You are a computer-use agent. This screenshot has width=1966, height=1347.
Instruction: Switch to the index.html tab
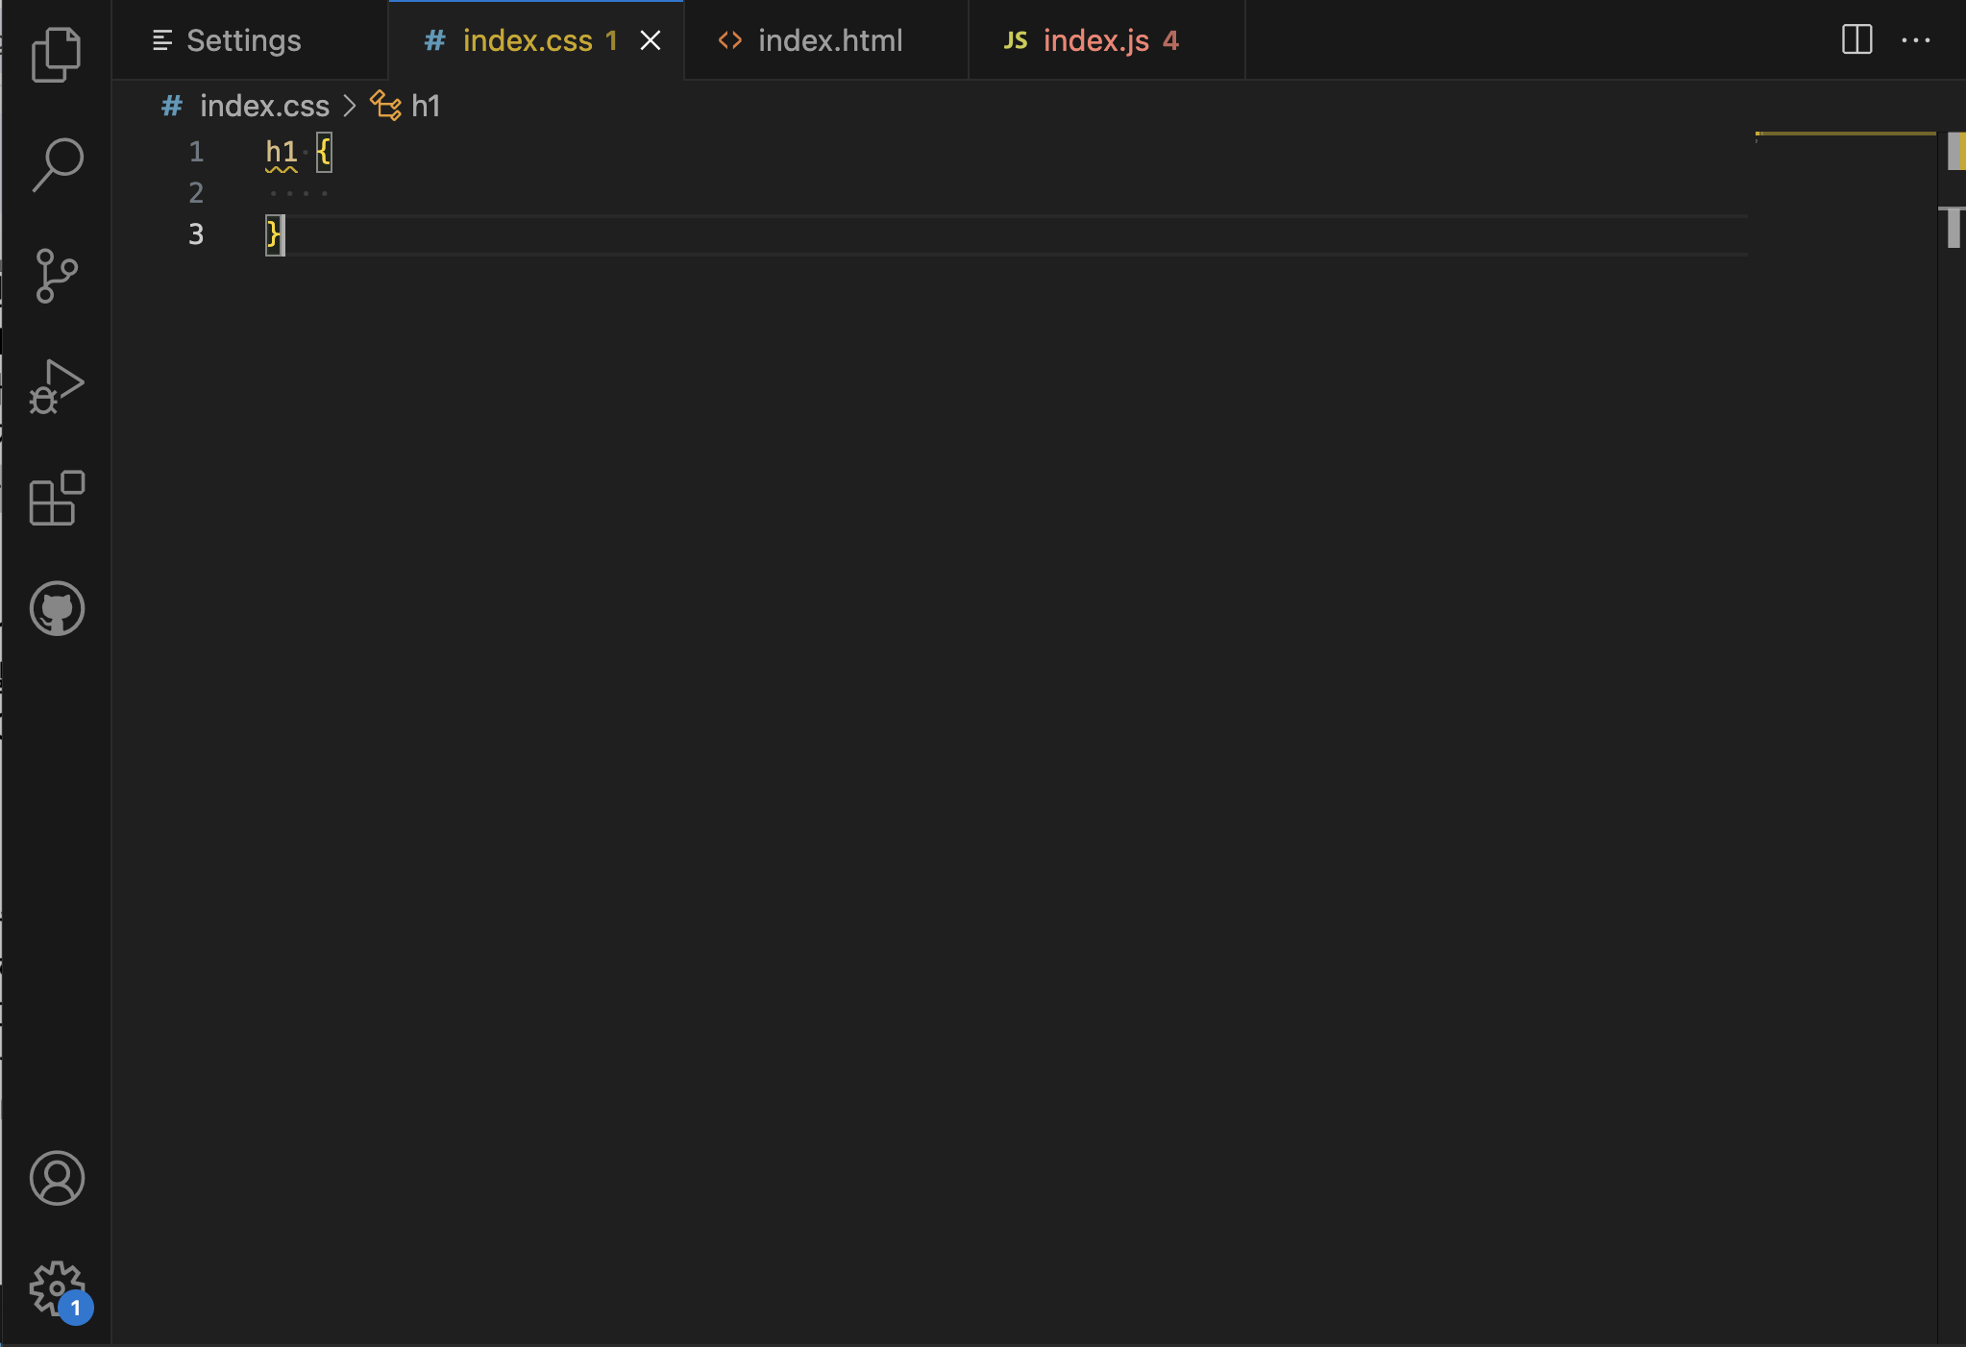point(829,40)
